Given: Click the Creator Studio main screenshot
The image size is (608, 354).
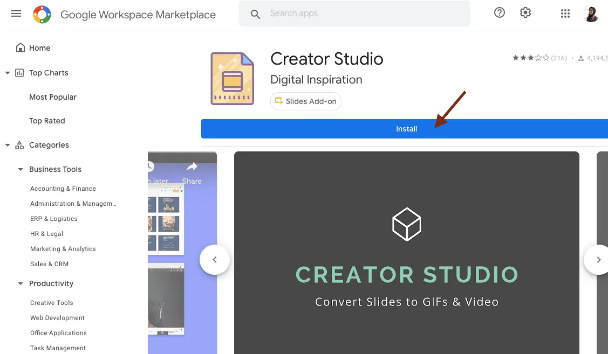Looking at the screenshot, I should [x=407, y=253].
